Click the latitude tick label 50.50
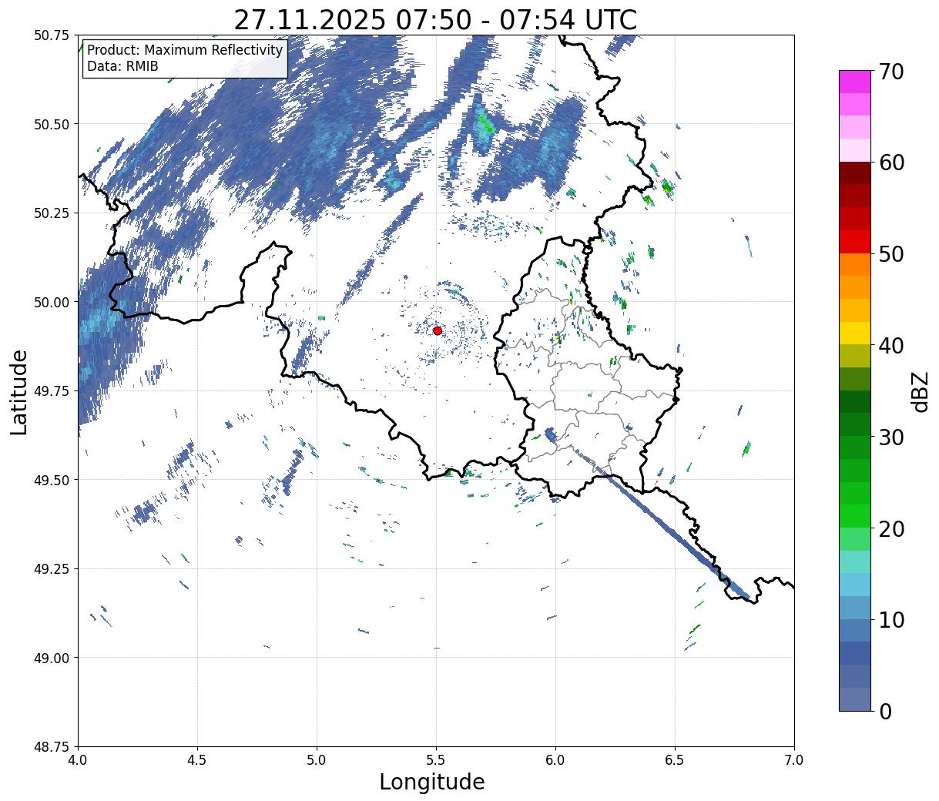The image size is (939, 801). pyautogui.click(x=52, y=124)
